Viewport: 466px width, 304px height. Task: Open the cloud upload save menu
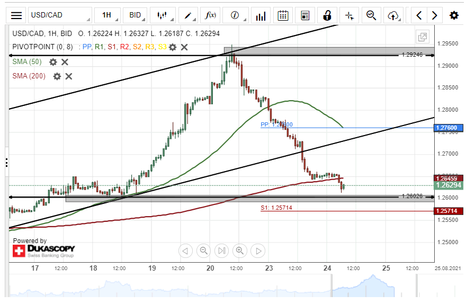pyautogui.click(x=393, y=15)
